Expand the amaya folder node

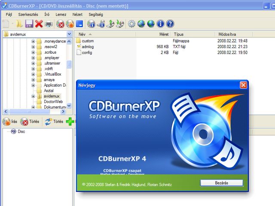33,80
